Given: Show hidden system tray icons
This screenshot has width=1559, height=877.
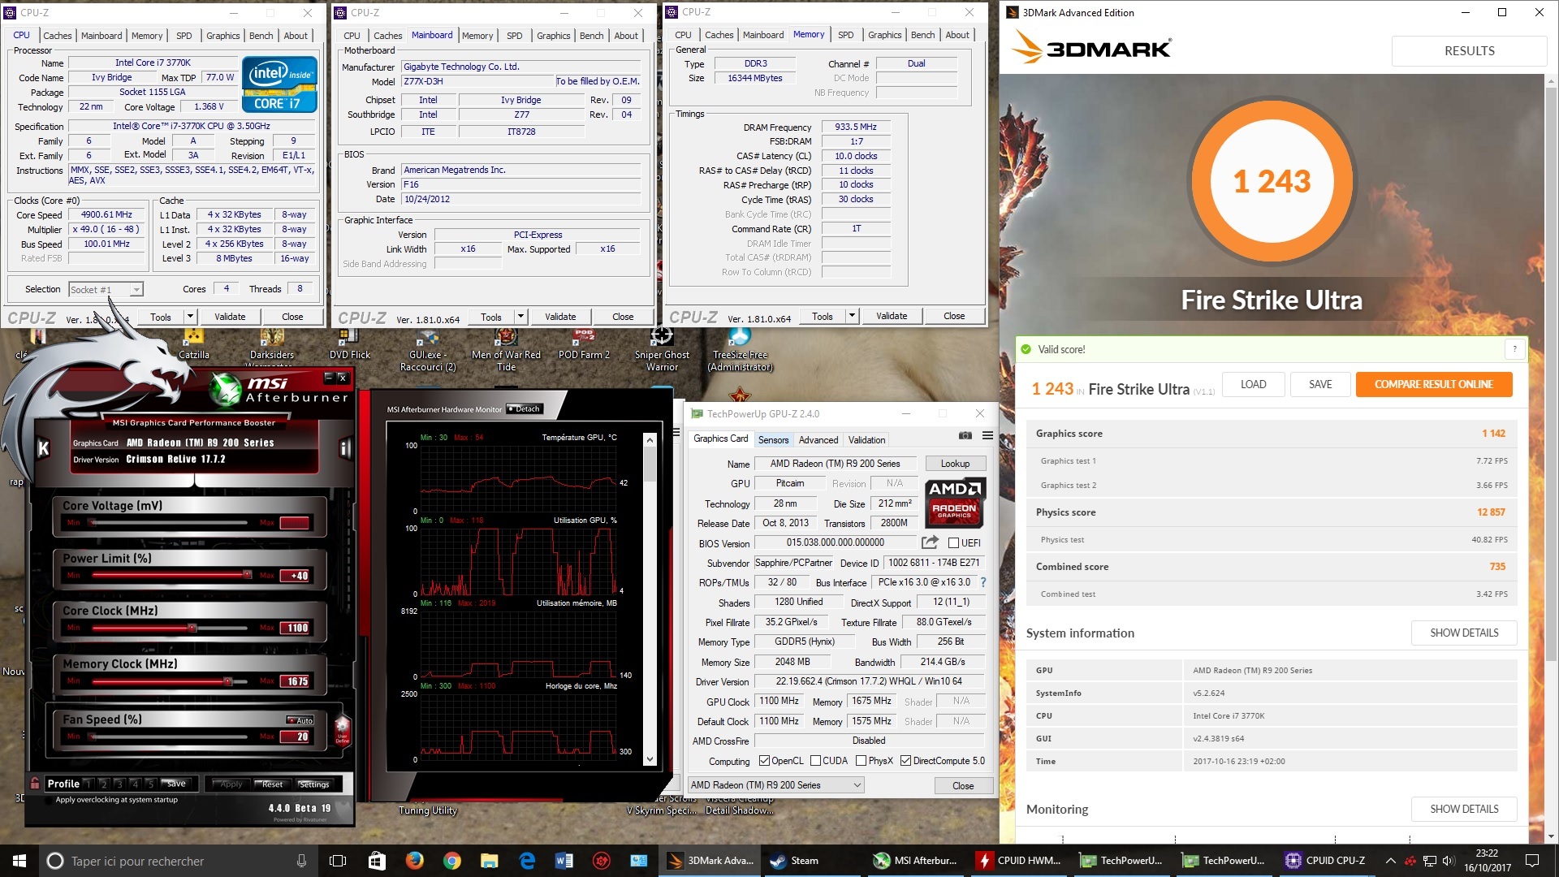Looking at the screenshot, I should coord(1390,861).
